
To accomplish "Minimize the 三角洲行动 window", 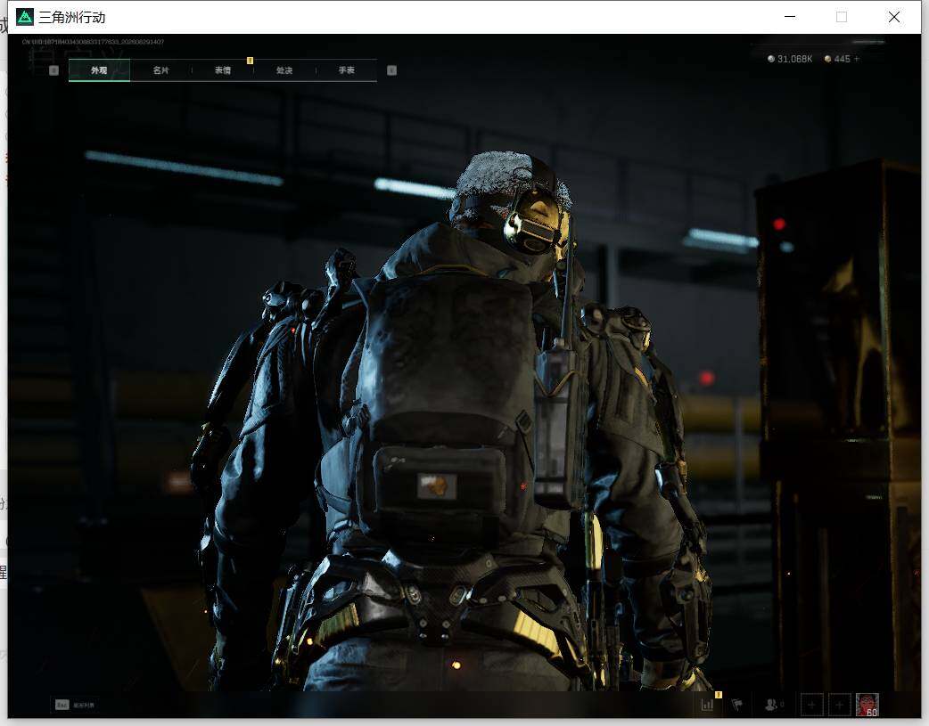I will coord(790,17).
